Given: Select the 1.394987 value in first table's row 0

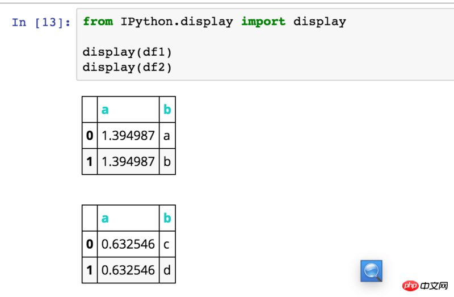Looking at the screenshot, I should pos(128,136).
